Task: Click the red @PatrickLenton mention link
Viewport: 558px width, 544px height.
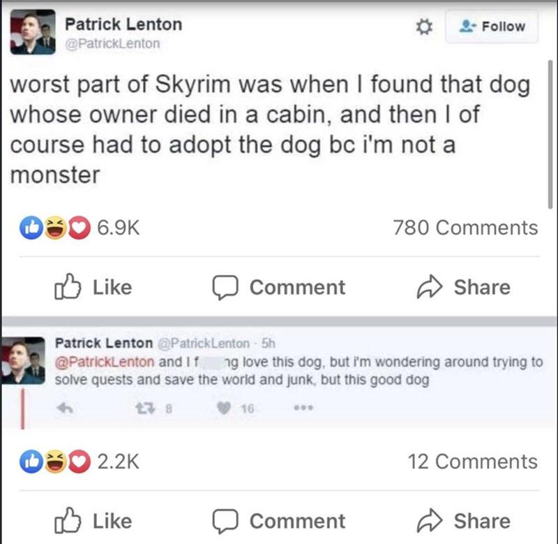Action: click(105, 364)
